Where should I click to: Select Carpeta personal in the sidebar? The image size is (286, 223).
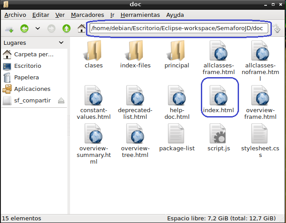(34, 55)
